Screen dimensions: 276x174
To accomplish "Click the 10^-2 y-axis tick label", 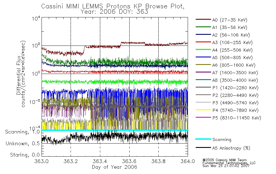I will pyautogui.click(x=35, y=101).
